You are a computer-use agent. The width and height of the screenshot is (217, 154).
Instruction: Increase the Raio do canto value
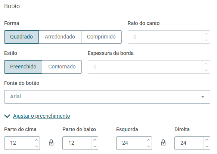pyautogui.click(x=207, y=34)
